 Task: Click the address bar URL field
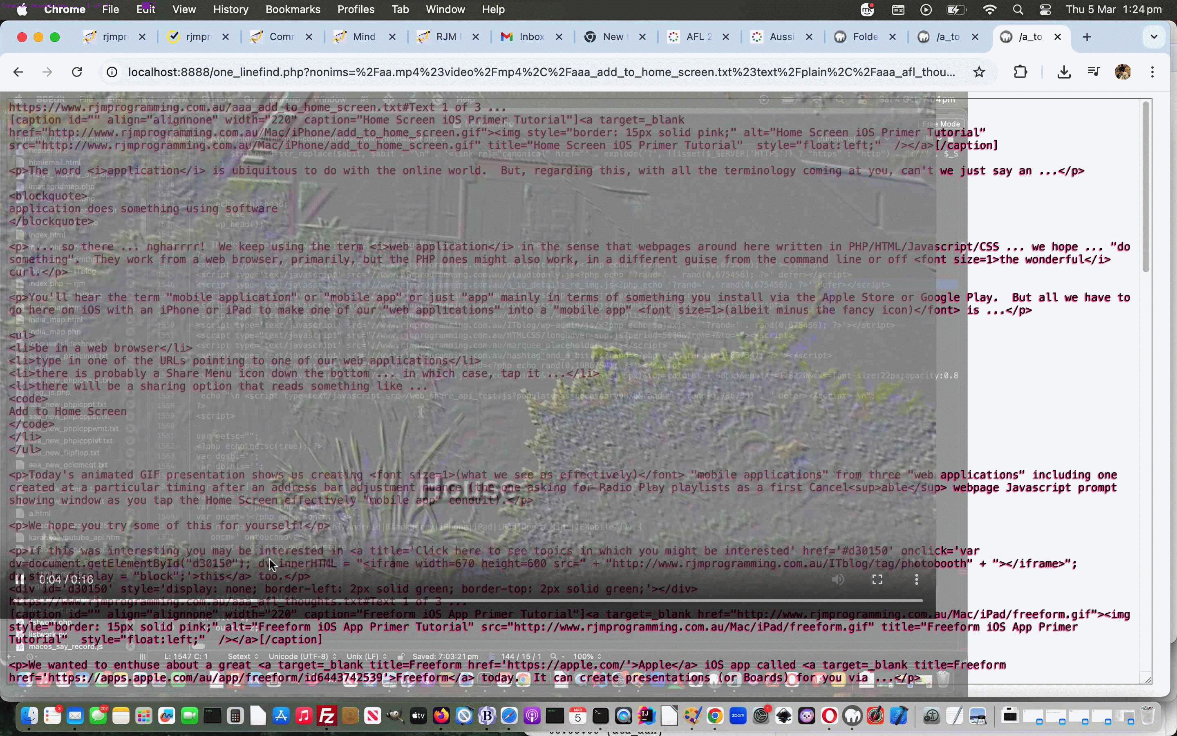[x=540, y=72]
